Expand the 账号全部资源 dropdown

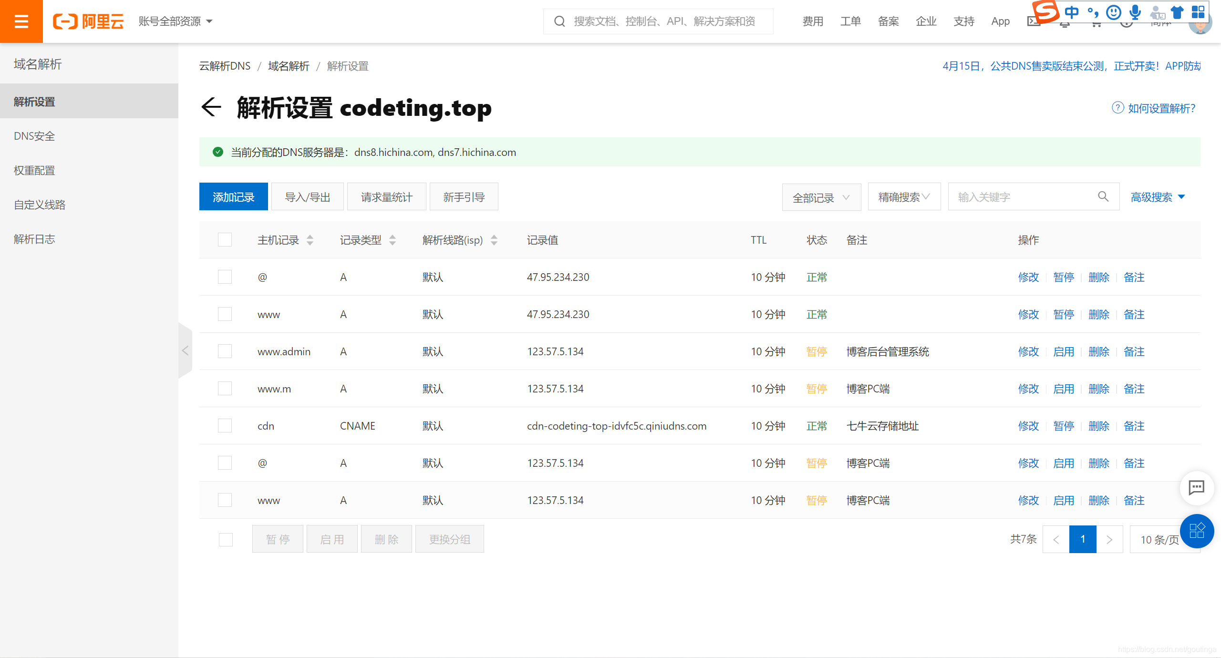pos(176,21)
